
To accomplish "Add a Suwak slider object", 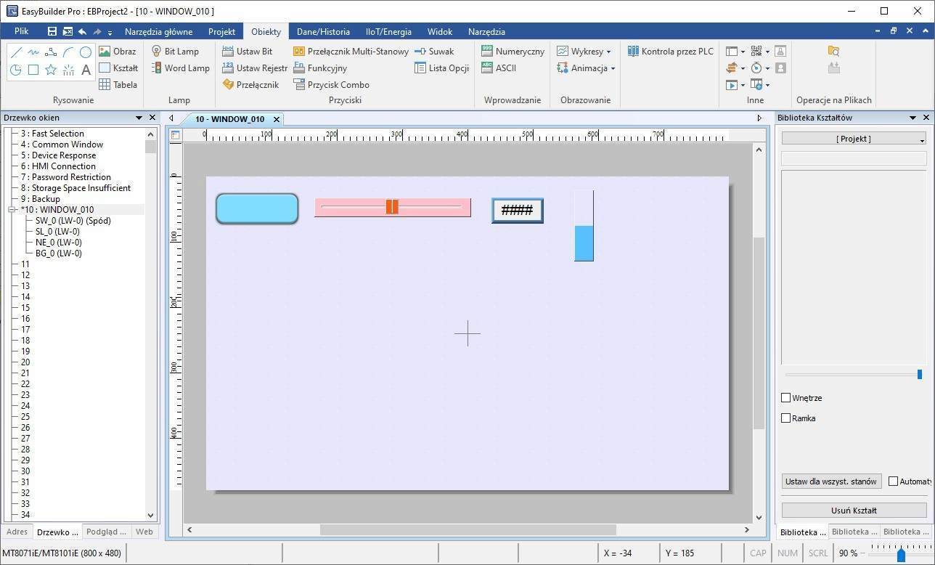I will point(434,52).
